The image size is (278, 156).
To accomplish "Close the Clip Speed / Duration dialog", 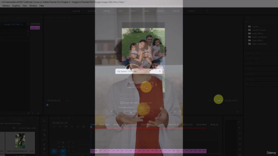I will [160, 71].
